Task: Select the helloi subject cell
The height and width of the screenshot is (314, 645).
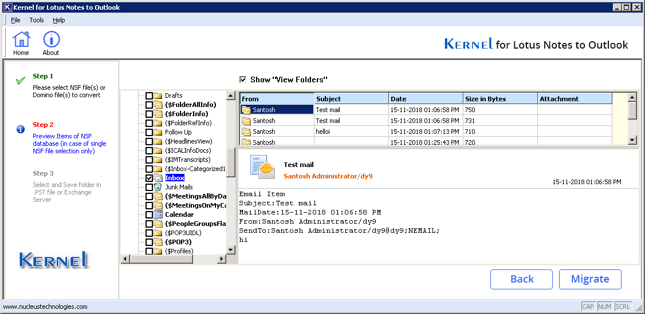Action: coord(352,132)
